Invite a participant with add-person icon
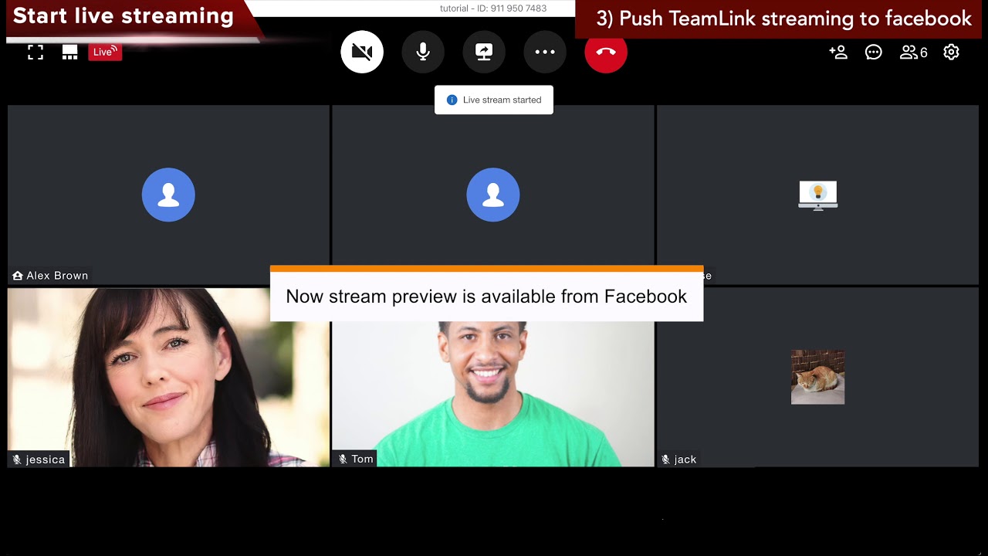 (x=838, y=52)
